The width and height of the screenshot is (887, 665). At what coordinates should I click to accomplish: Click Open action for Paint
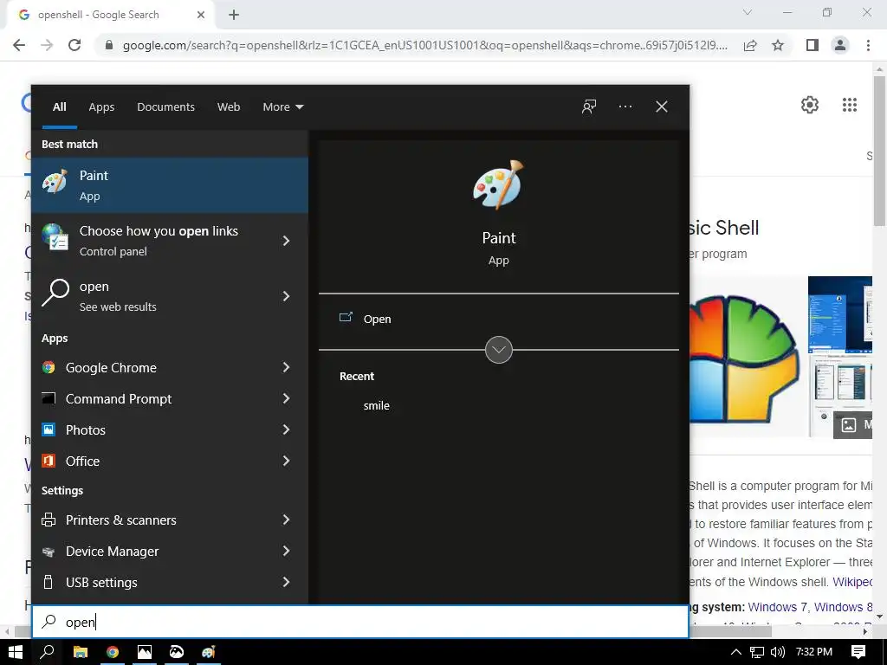[x=377, y=319]
